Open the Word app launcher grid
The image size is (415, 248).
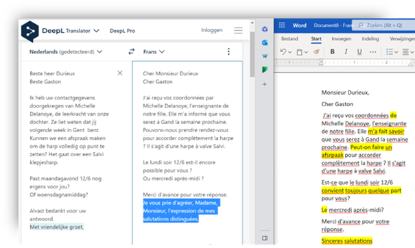(x=282, y=25)
